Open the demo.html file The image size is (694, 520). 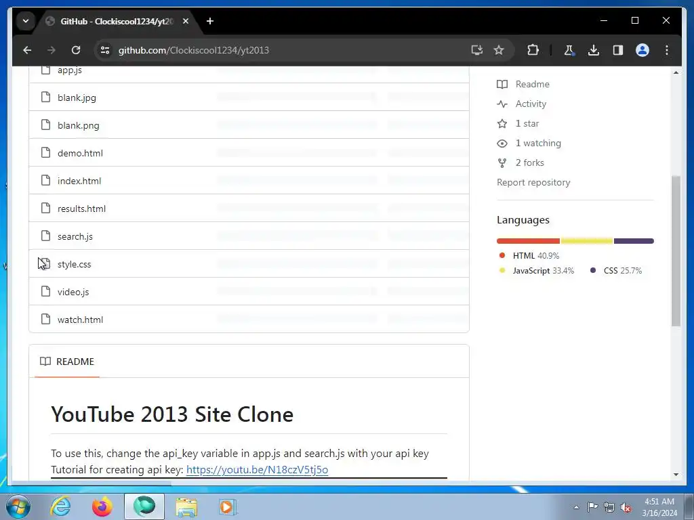click(80, 153)
